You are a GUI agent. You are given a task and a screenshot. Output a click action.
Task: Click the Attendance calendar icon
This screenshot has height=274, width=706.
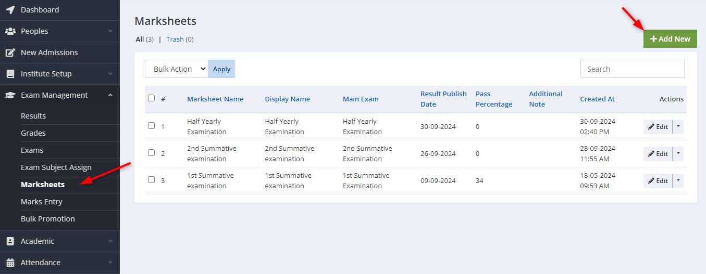[10, 263]
